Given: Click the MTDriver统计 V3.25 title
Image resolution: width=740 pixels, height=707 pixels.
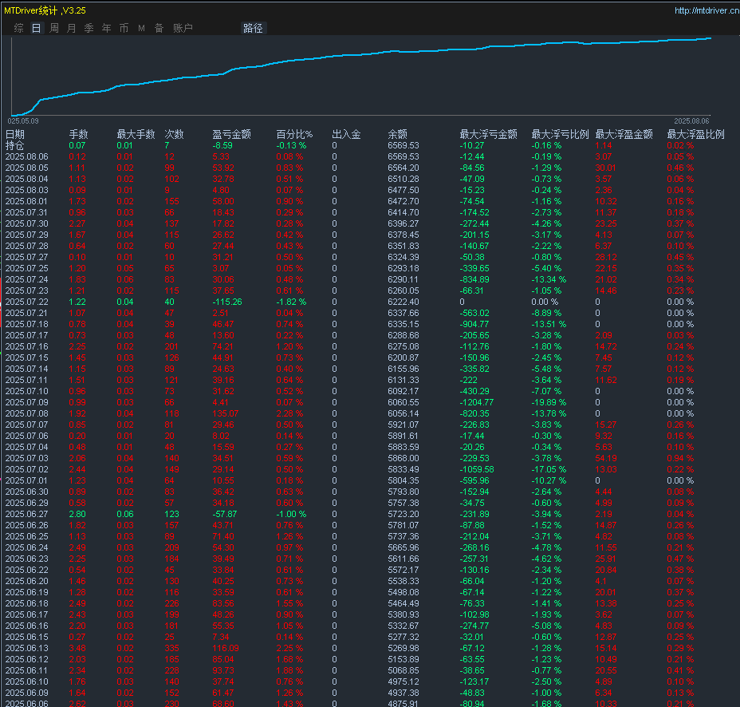Looking at the screenshot, I should point(45,10).
